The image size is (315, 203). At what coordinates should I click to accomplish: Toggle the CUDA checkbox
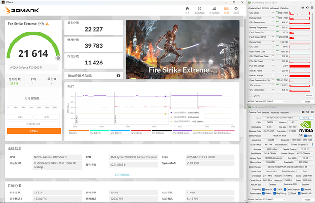(x=275, y=189)
